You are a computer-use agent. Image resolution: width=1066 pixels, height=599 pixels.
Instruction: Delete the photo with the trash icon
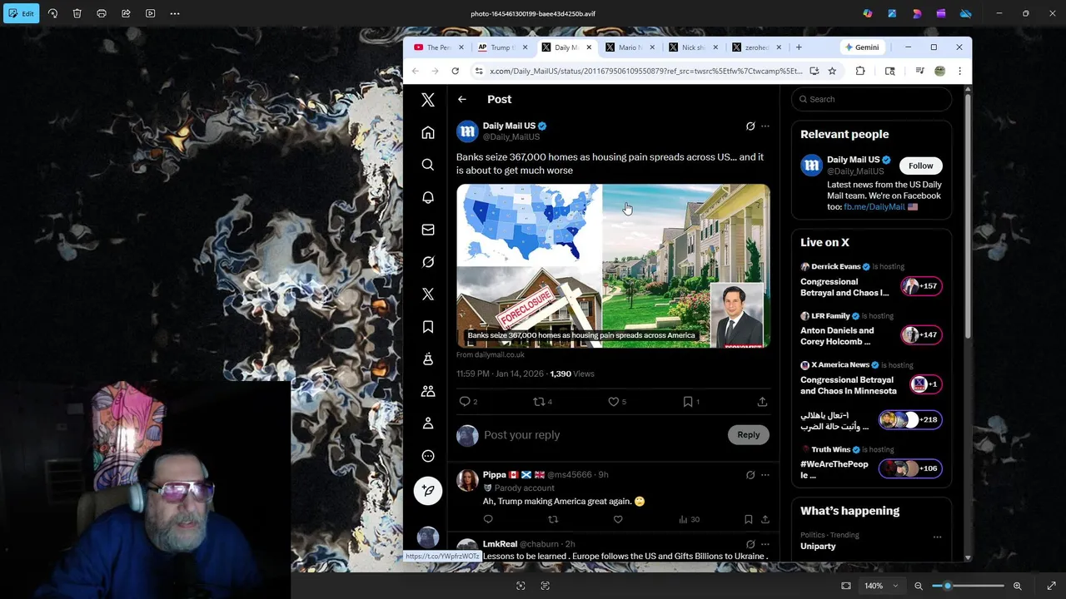pyautogui.click(x=77, y=13)
